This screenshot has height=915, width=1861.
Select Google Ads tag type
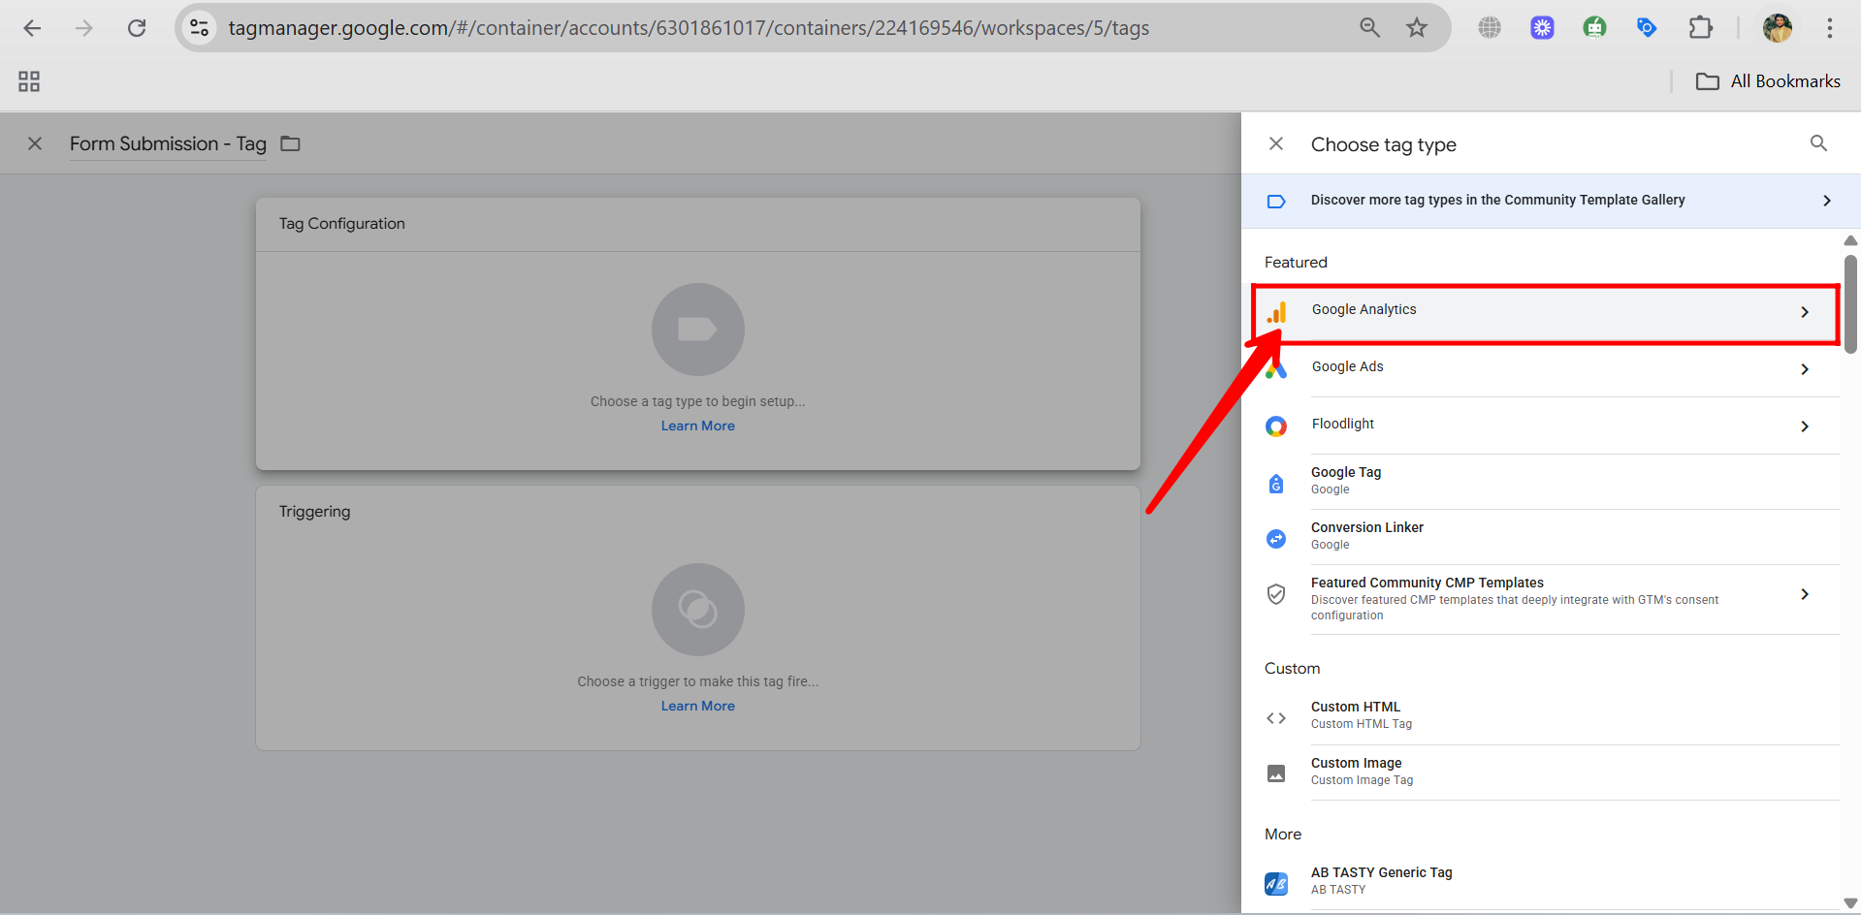point(1552,368)
